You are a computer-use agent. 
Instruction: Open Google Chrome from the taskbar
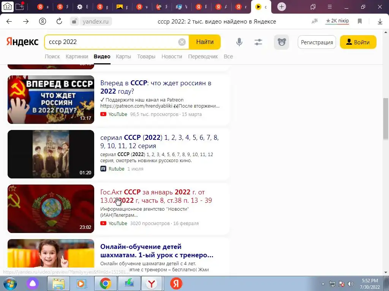tap(105, 283)
